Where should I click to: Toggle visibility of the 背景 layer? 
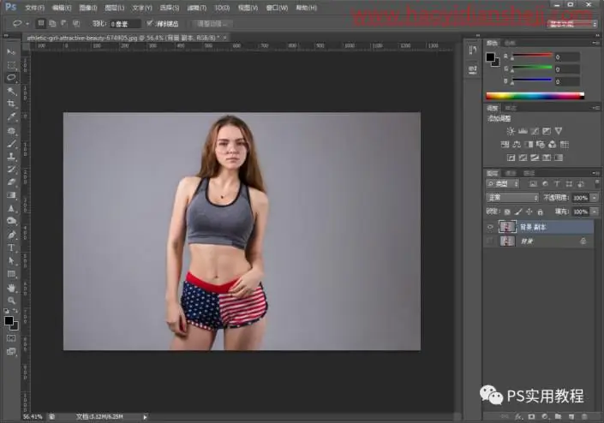pos(490,241)
